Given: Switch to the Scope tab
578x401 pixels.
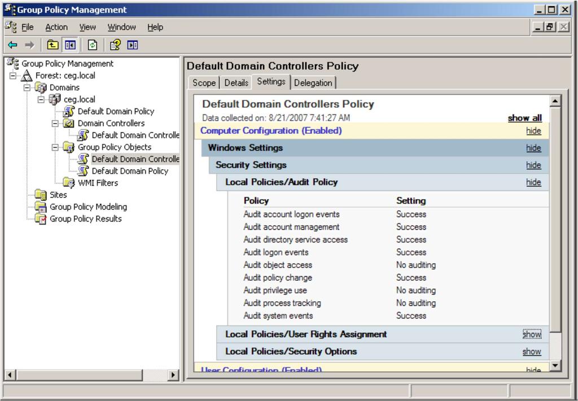Looking at the screenshot, I should 204,83.
